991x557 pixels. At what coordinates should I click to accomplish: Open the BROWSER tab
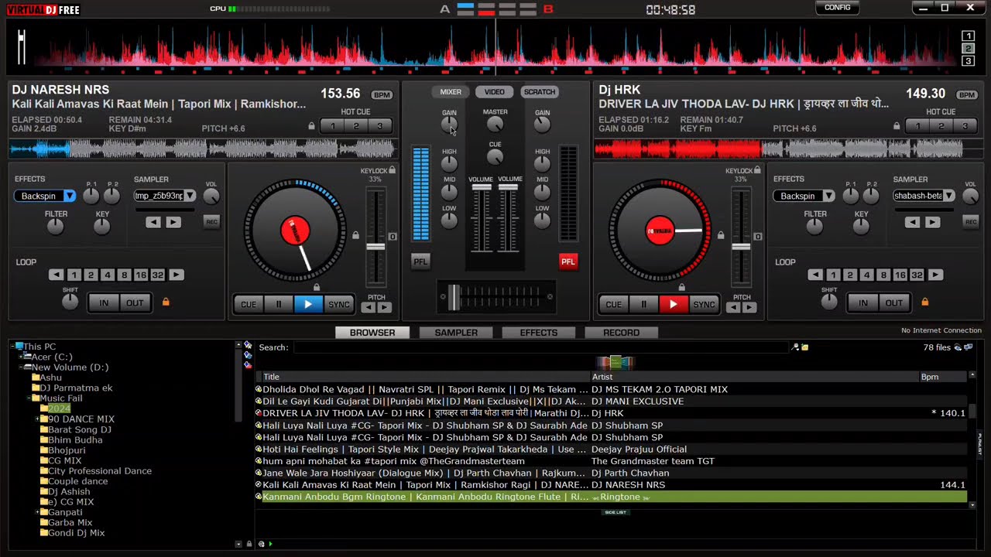372,333
